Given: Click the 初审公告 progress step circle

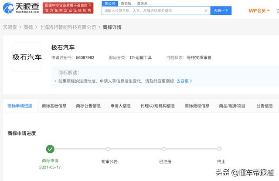Looking at the screenshot, I should tap(108, 149).
